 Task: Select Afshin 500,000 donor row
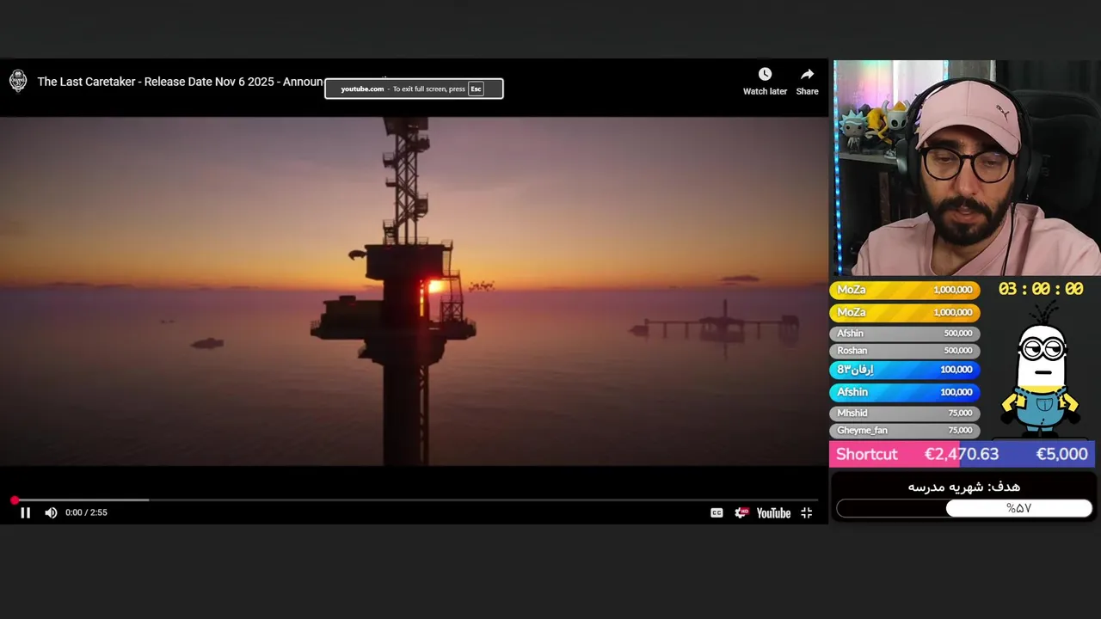(905, 334)
